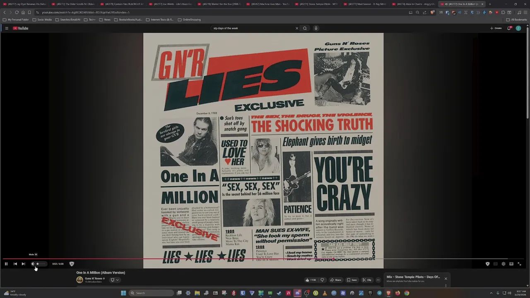Skip to the next video in the player
Image resolution: width=530 pixels, height=298 pixels.
(23, 264)
